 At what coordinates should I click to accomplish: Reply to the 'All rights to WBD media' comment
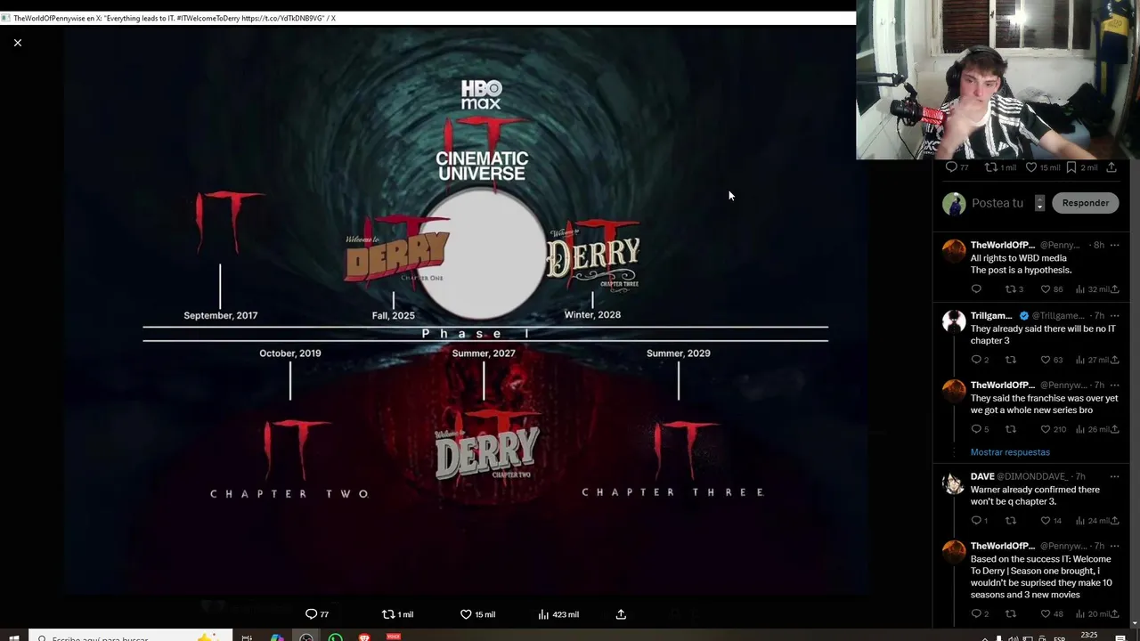coord(976,289)
